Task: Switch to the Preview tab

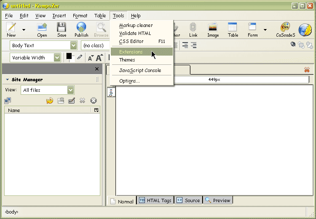Action: point(218,200)
